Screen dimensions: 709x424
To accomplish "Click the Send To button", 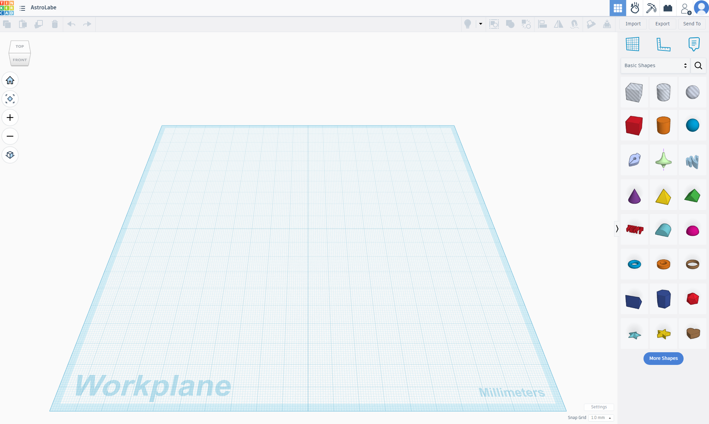I will click(x=692, y=24).
